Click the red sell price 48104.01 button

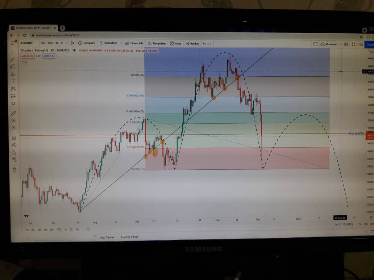pos(28,56)
